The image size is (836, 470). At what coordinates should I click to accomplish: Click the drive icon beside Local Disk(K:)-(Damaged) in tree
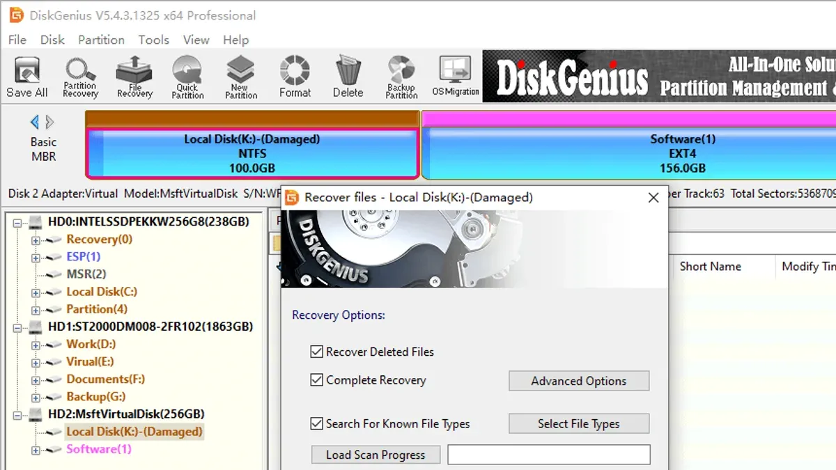54,432
